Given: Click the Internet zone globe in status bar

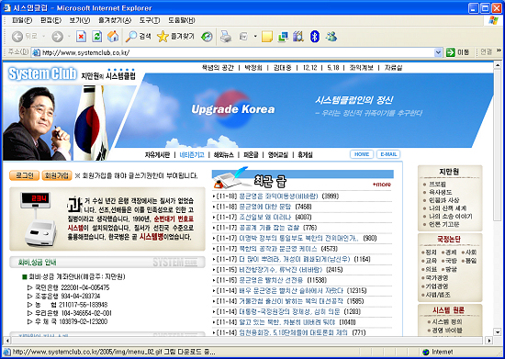Looking at the screenshot, I should click(426, 352).
